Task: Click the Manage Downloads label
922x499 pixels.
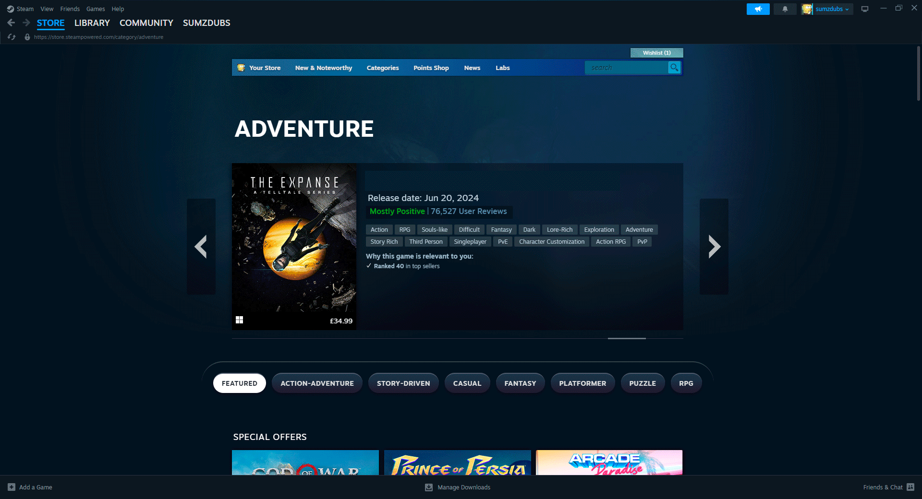Action: (464, 487)
